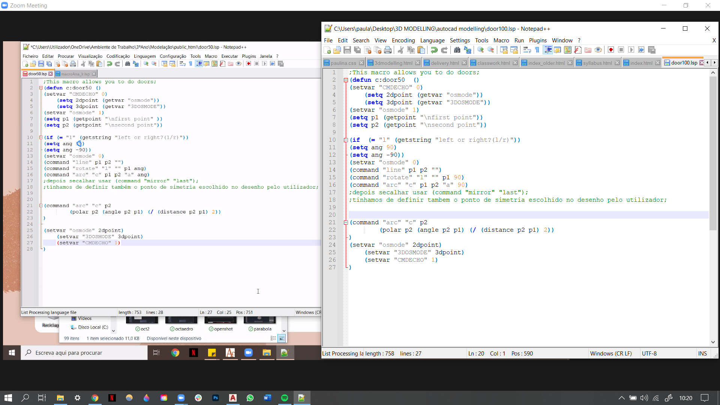Collapse defun fold marker on line 2, door100
The image size is (720, 405).
point(346,80)
